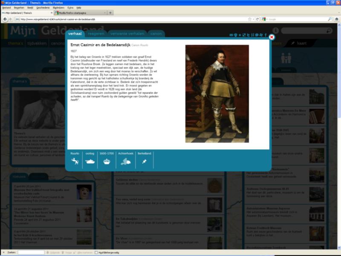
Task: Open Firefox 'Bladwijzers' menu
Action: click(58, 8)
